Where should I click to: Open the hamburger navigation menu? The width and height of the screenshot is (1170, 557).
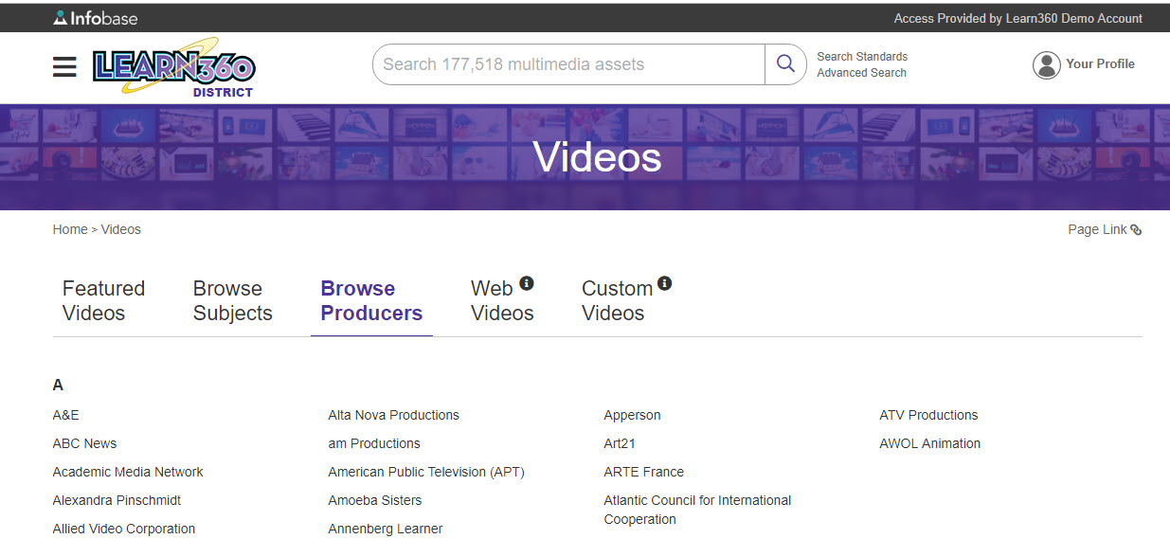click(x=64, y=66)
